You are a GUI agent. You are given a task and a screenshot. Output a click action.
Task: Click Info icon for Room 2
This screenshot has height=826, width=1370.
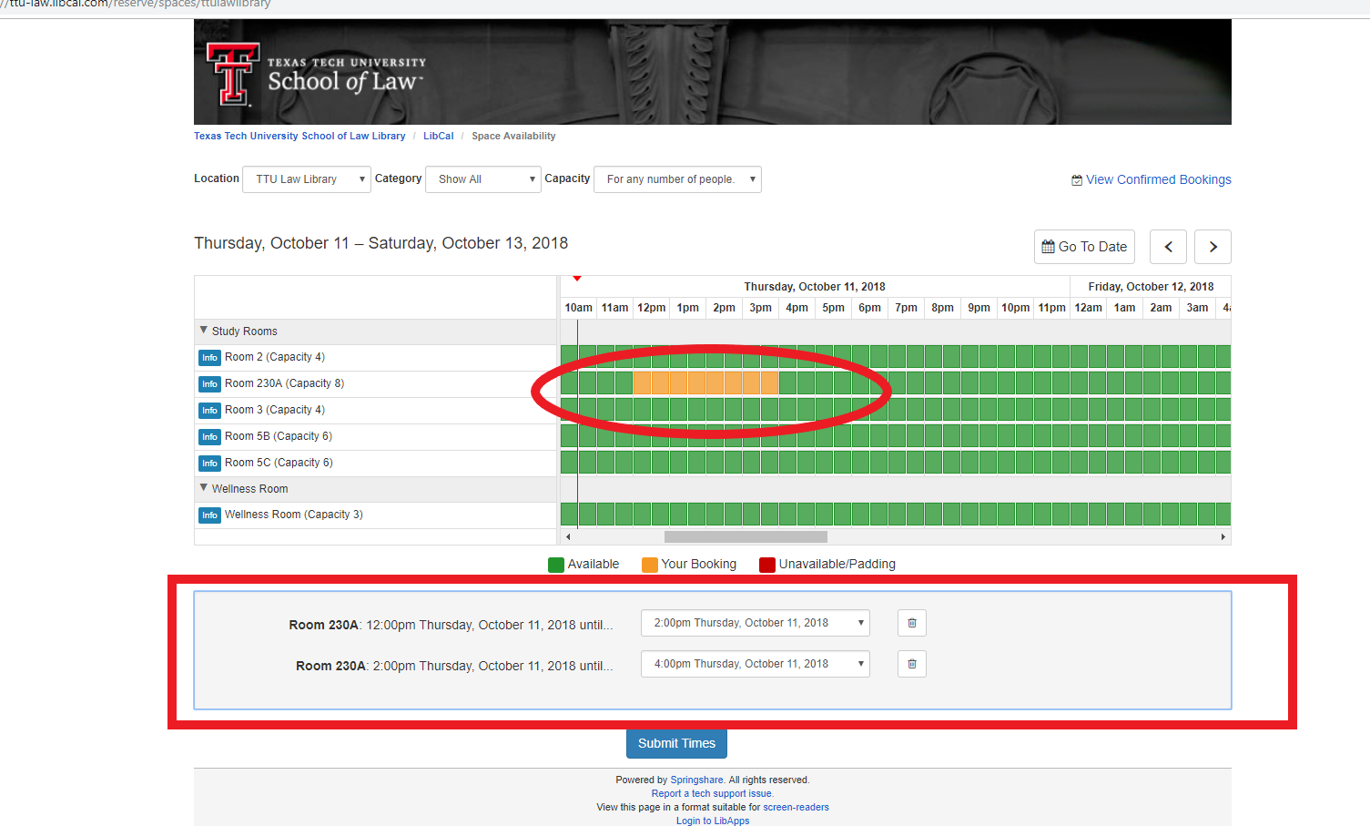(x=209, y=358)
